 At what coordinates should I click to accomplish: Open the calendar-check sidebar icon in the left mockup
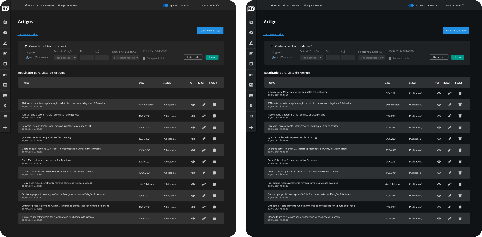5,22
